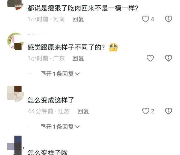Open the green cartoon avatar profile
This screenshot has height=155, width=180.
[16, 42]
